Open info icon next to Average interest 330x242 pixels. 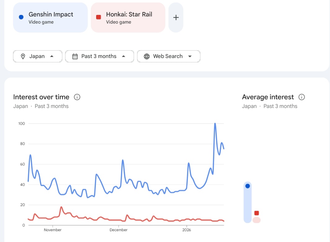coord(301,97)
